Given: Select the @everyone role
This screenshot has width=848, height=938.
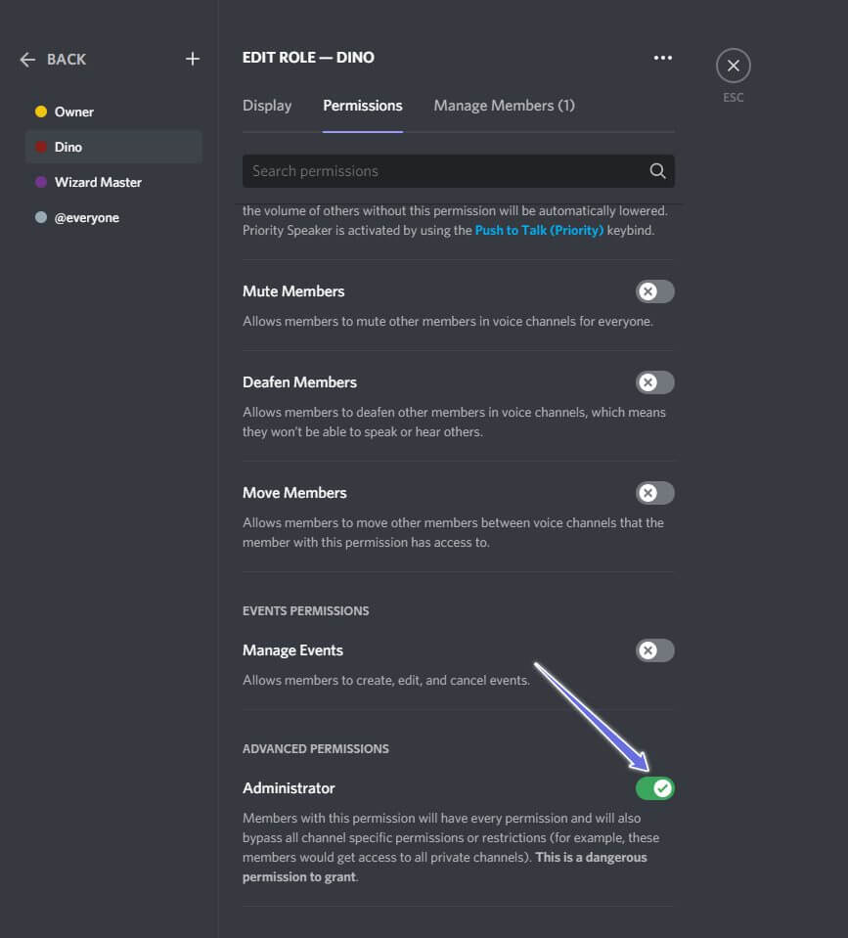Looking at the screenshot, I should 113,217.
